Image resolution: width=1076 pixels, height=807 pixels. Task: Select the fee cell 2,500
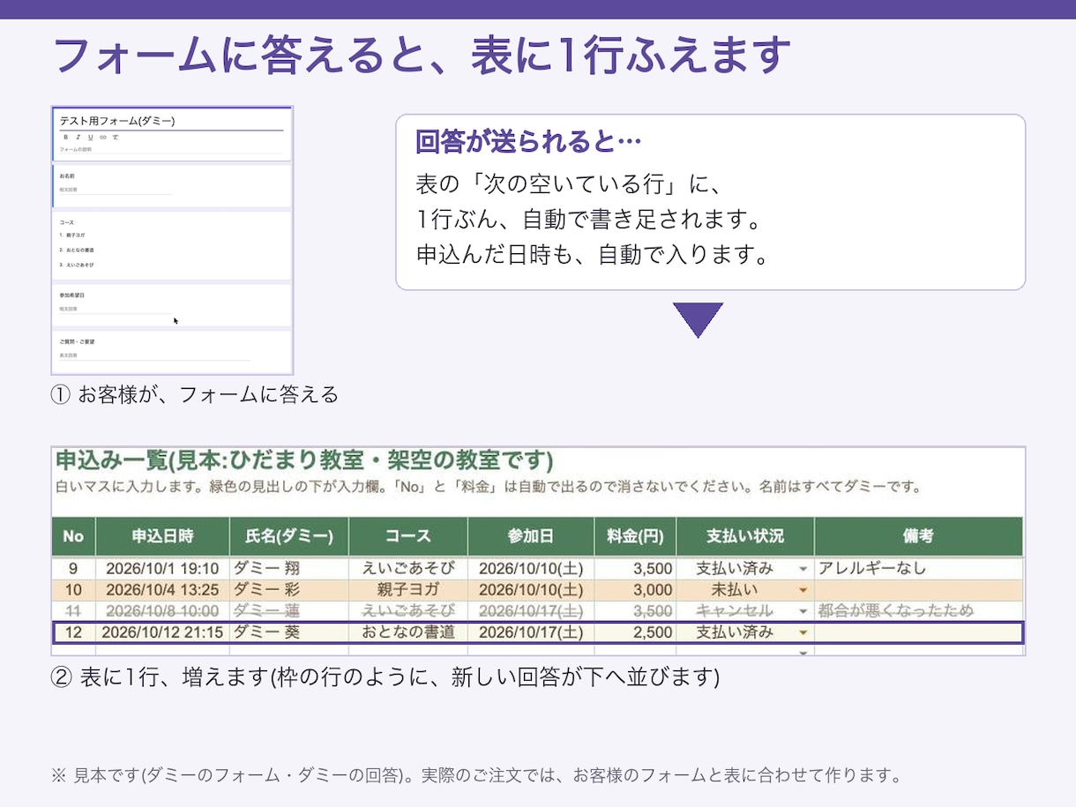click(x=635, y=632)
